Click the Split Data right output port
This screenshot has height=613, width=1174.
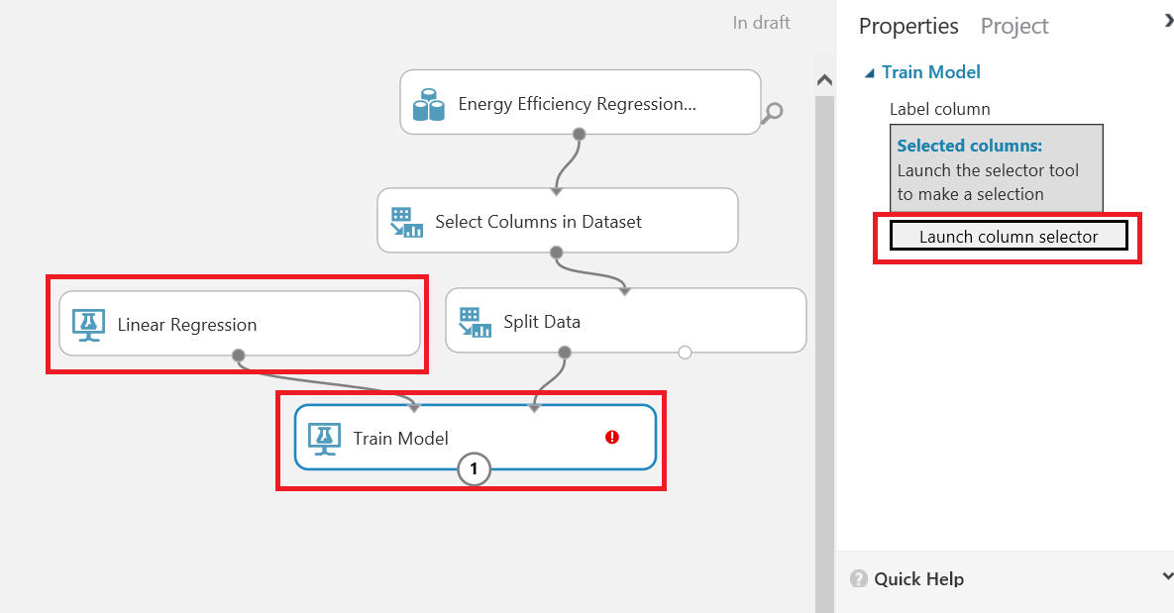click(x=685, y=353)
